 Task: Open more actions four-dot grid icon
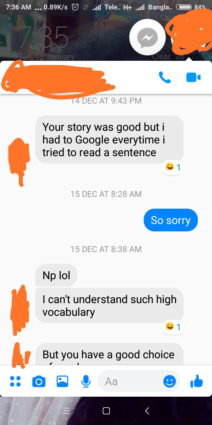(15, 381)
